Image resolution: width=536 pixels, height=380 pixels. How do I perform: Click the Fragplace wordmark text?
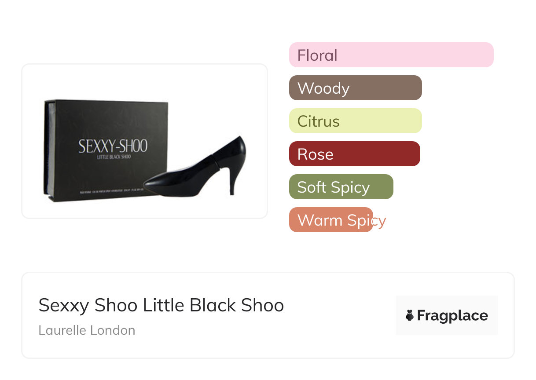coord(452,315)
